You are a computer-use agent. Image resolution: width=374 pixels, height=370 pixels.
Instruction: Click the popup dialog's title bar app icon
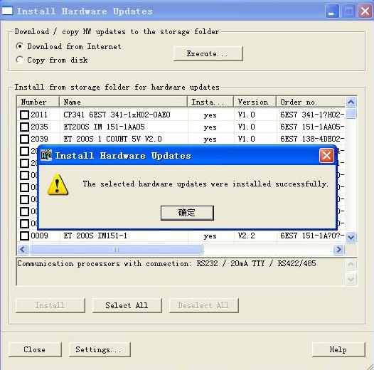[x=46, y=155]
